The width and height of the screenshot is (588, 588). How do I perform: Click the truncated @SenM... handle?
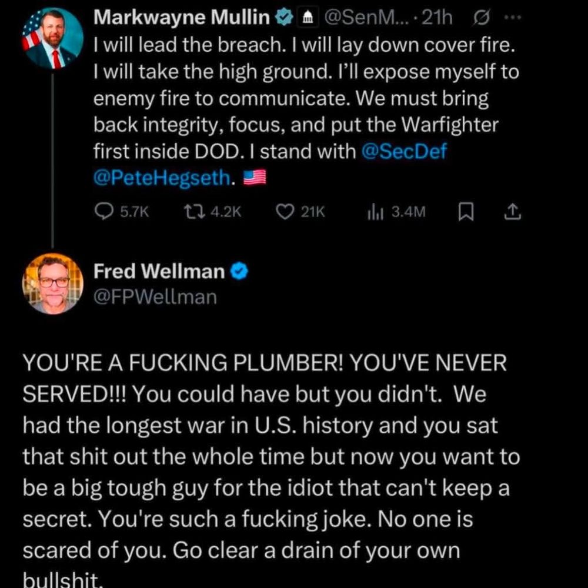[x=363, y=18]
